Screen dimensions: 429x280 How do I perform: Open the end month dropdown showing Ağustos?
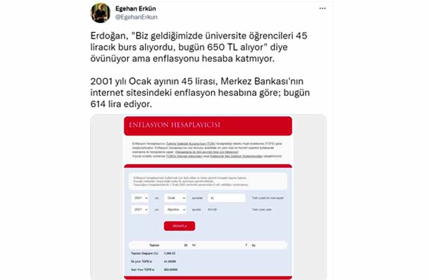point(175,210)
